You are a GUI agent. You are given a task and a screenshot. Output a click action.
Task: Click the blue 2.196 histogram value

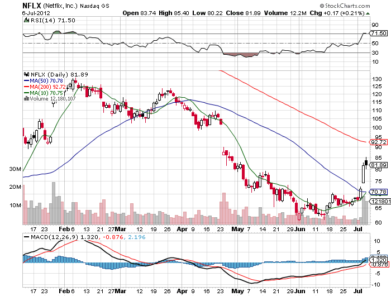pos(137,237)
